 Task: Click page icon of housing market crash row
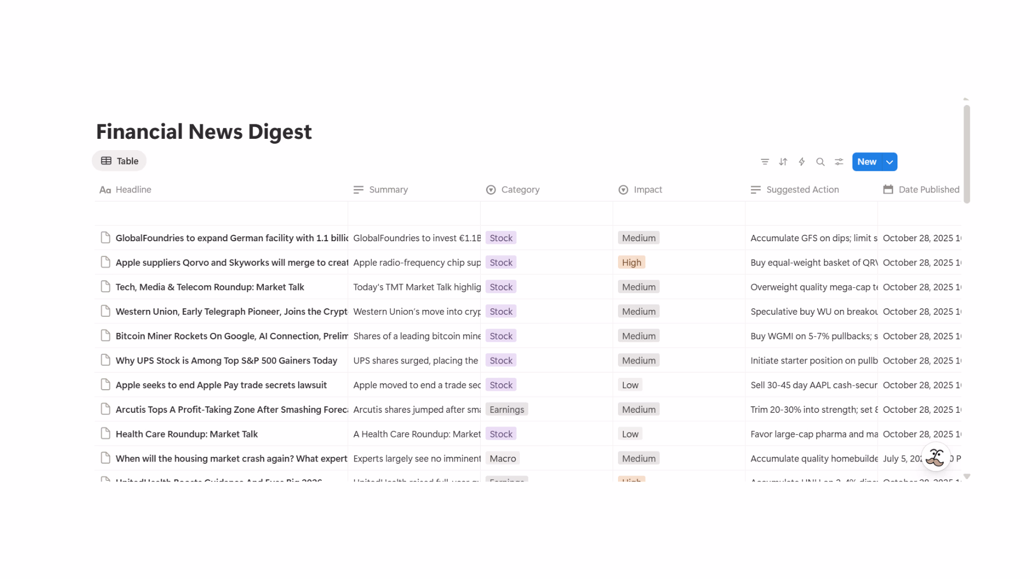tap(106, 458)
